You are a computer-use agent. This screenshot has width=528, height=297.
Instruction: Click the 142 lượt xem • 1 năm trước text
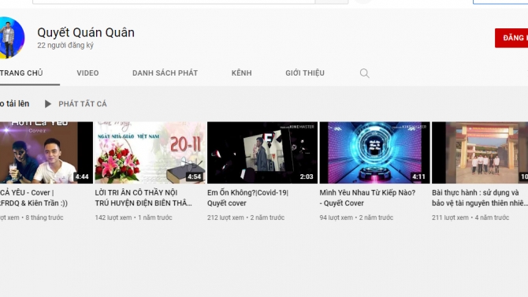[x=133, y=217]
